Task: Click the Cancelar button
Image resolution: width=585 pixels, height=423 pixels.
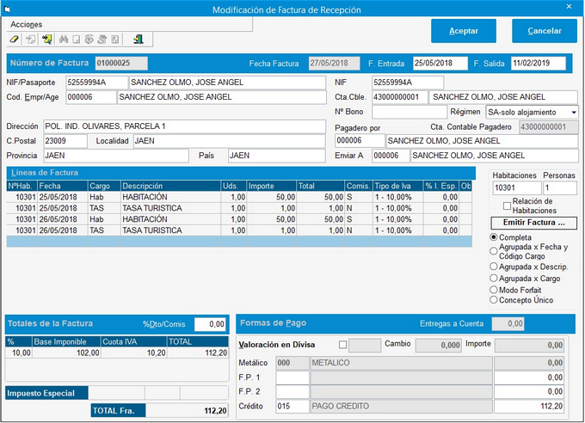Action: click(545, 31)
